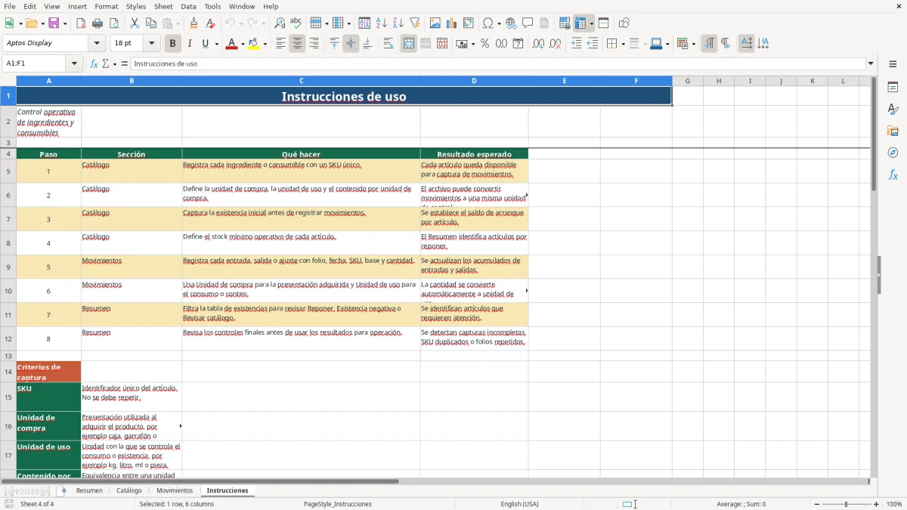Toggle Align Left
The width and height of the screenshot is (907, 510).
click(x=280, y=44)
